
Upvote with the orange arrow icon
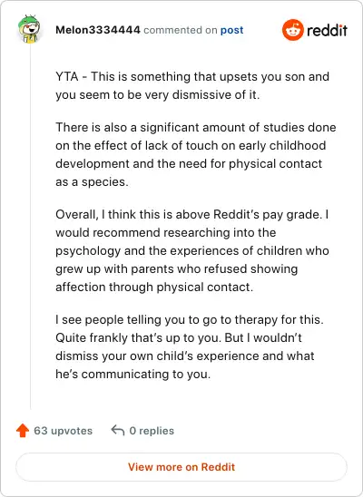coord(23,431)
